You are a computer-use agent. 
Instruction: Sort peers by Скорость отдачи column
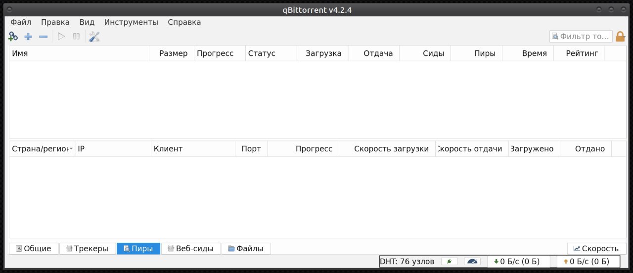pyautogui.click(x=472, y=149)
